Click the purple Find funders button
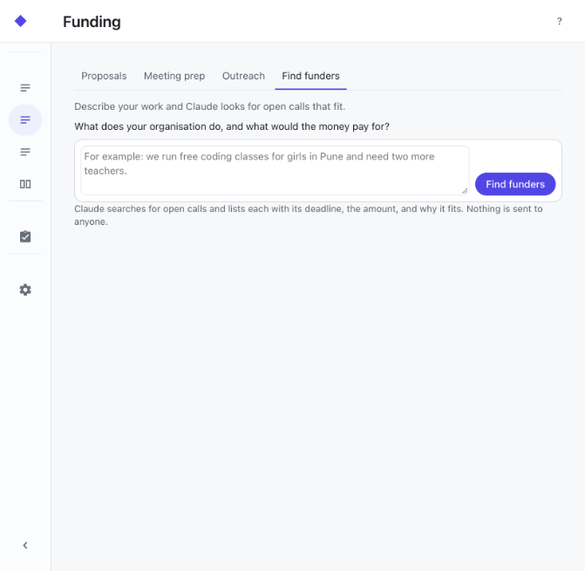 (515, 184)
